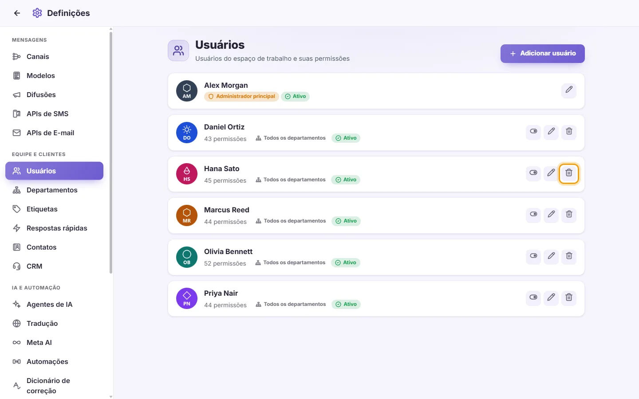Viewport: 639px width, 399px height.
Task: Click Olivia Bennett's OB avatar
Action: [187, 257]
